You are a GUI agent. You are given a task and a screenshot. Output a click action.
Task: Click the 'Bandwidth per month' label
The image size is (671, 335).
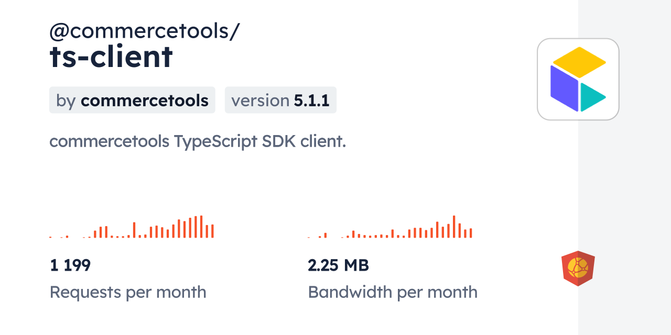click(393, 292)
